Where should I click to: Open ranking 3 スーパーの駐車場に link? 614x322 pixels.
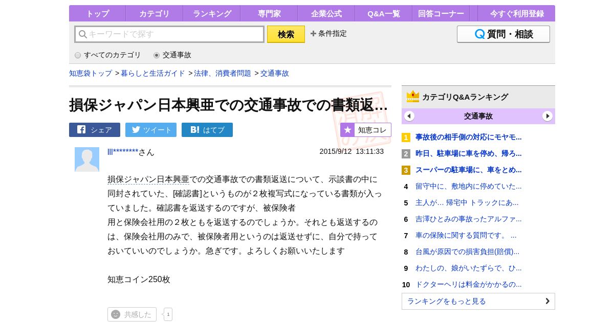pos(469,170)
